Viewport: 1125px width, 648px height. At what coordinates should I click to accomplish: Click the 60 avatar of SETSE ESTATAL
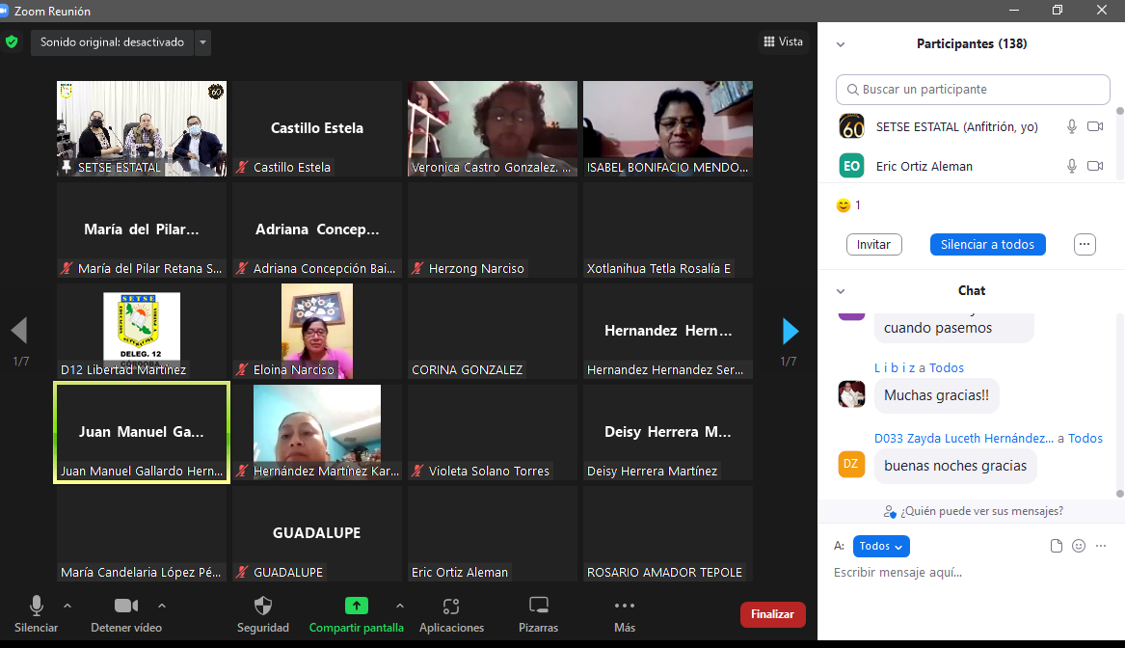851,127
